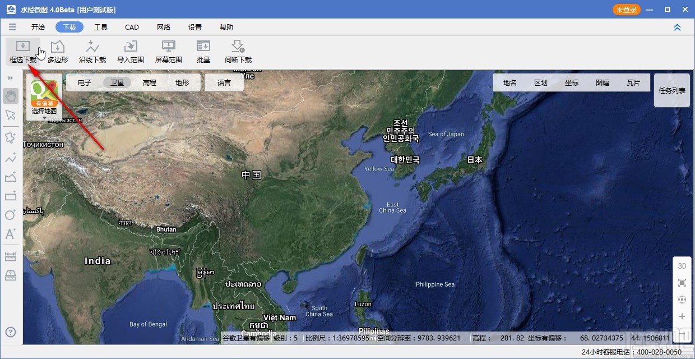Switch to the 工具 ribbon tab
Image resolution: width=695 pixels, height=359 pixels.
click(101, 27)
